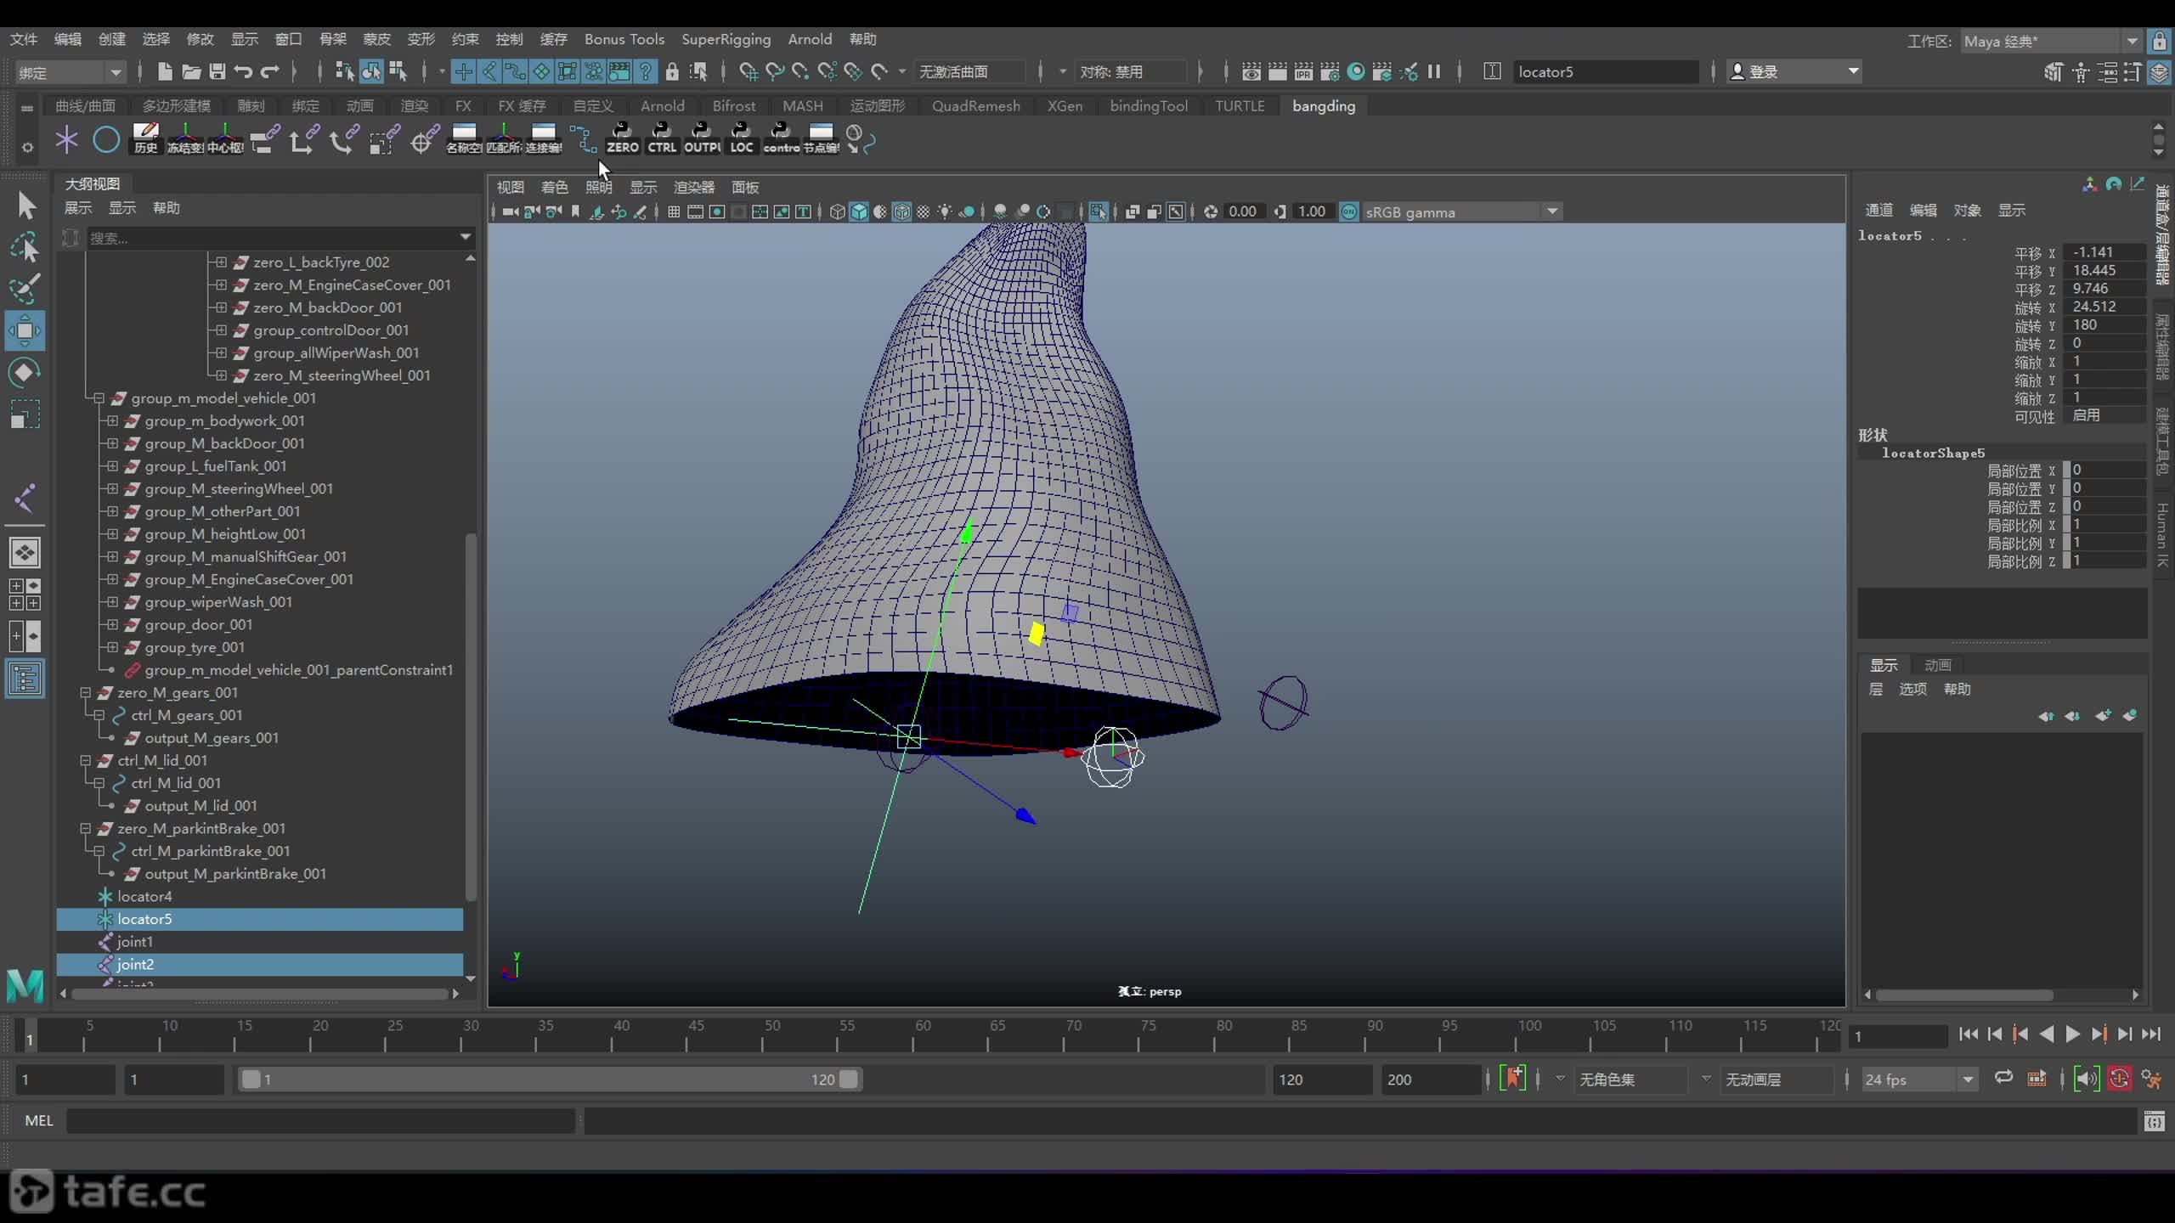The image size is (2175, 1223).
Task: Click the 平移 X value field
Action: [x=2105, y=252]
